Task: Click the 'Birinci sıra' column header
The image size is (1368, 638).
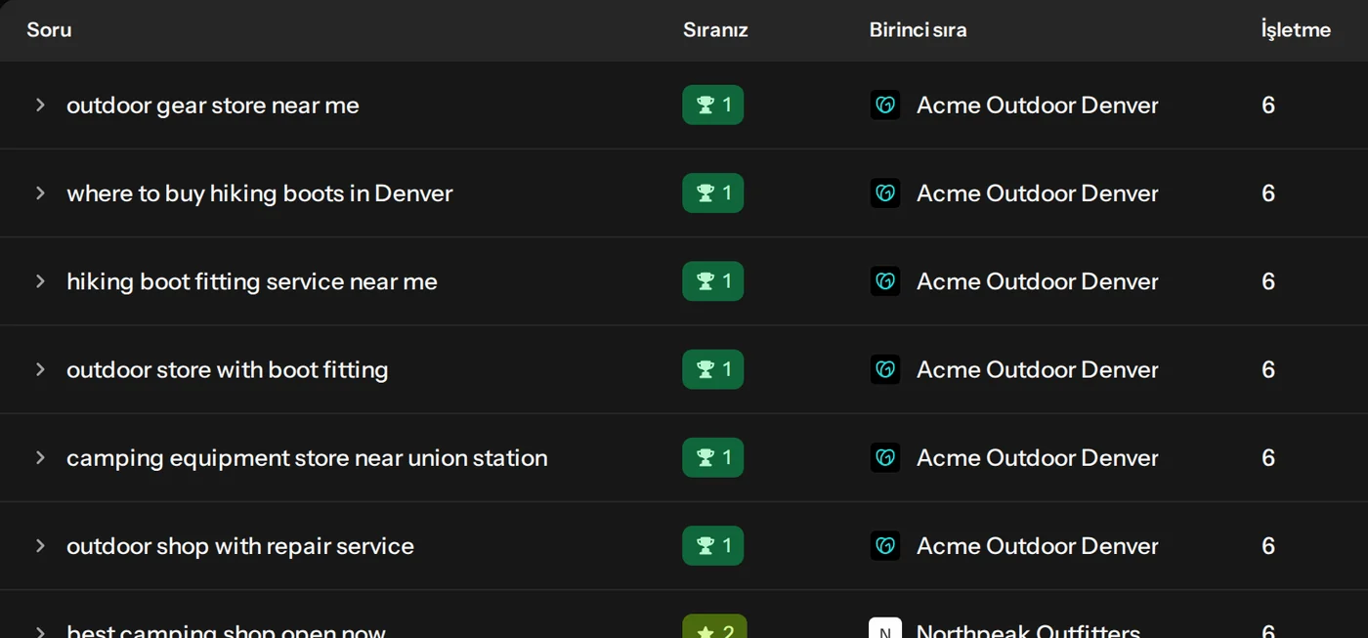Action: click(x=919, y=29)
